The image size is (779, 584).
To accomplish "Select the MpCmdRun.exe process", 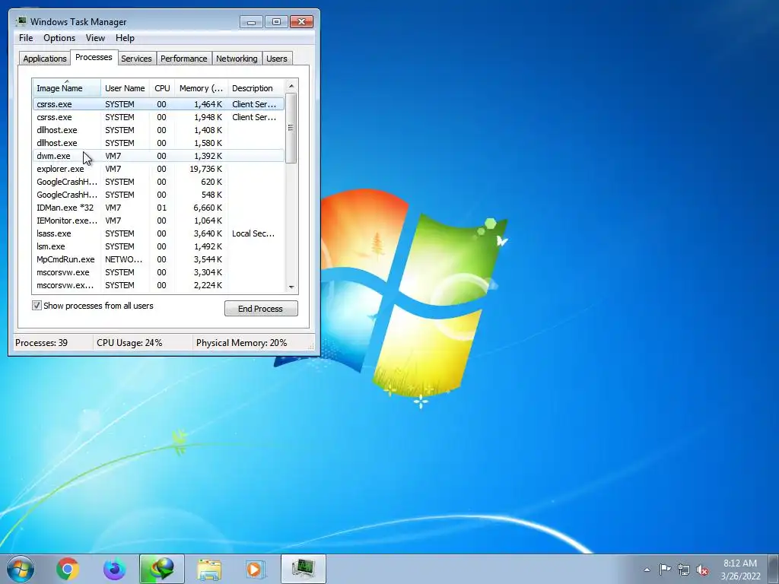I will (158, 259).
